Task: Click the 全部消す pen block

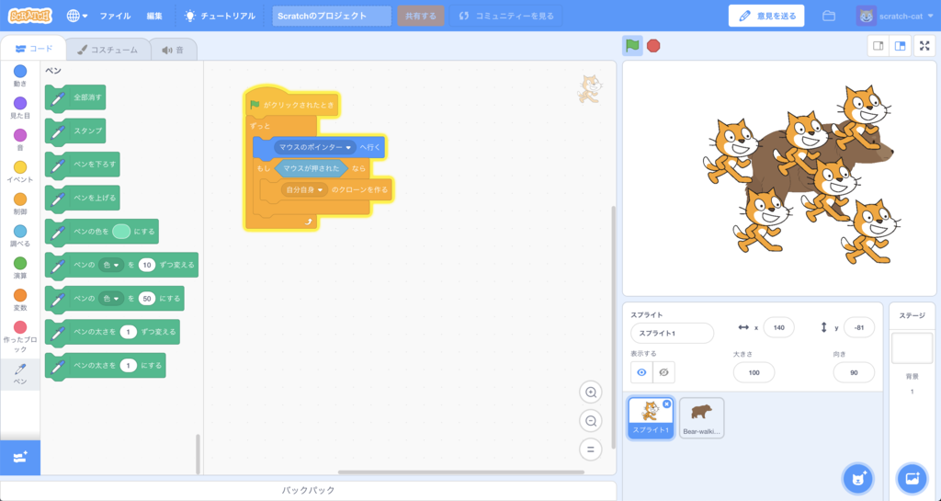Action: coord(75,97)
